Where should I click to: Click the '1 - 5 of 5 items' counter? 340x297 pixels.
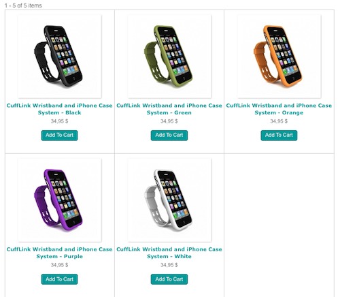23,5
